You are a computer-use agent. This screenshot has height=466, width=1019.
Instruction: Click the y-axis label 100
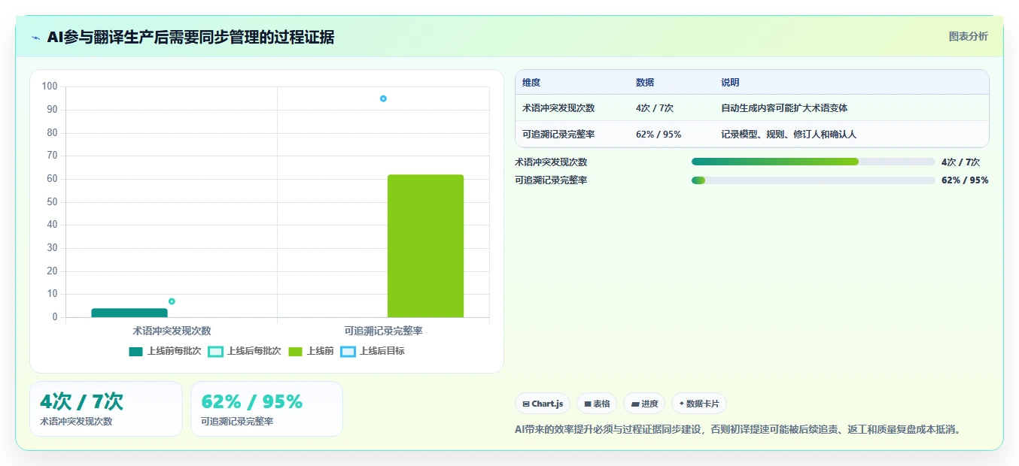click(x=50, y=86)
